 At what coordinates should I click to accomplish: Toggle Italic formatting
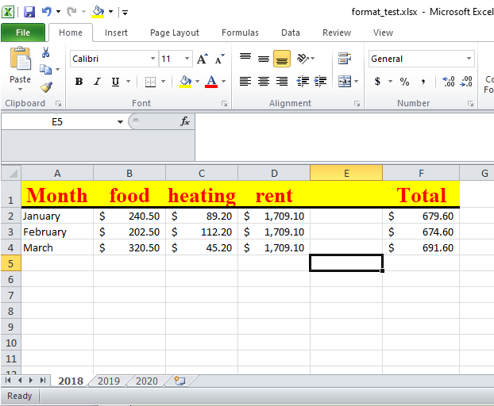[x=98, y=82]
